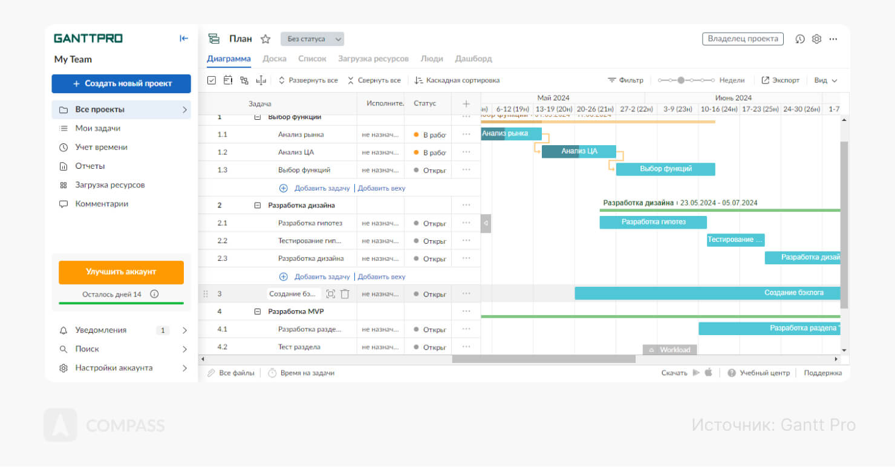Toggle the select-all checkbox icon in toolbar
This screenshot has width=895, height=467.
(212, 80)
